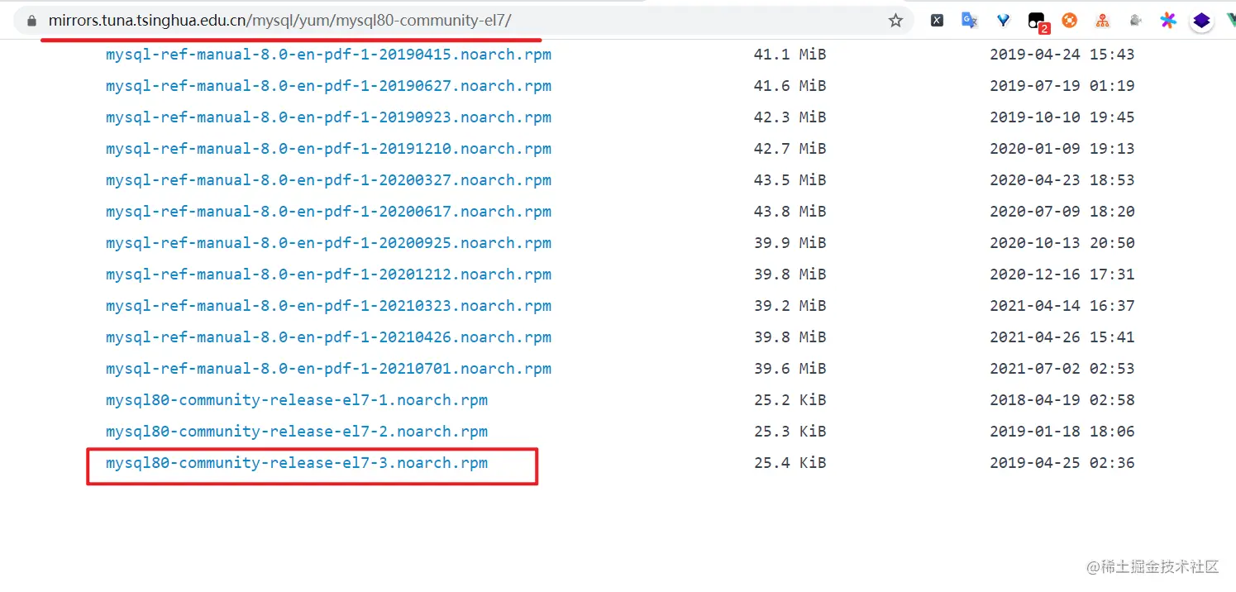Select the 39.6 MiB size text
1236x592 pixels.
[790, 369]
